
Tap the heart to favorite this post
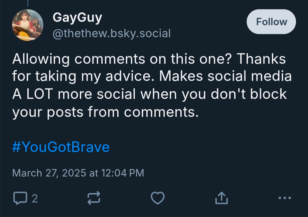point(157,197)
